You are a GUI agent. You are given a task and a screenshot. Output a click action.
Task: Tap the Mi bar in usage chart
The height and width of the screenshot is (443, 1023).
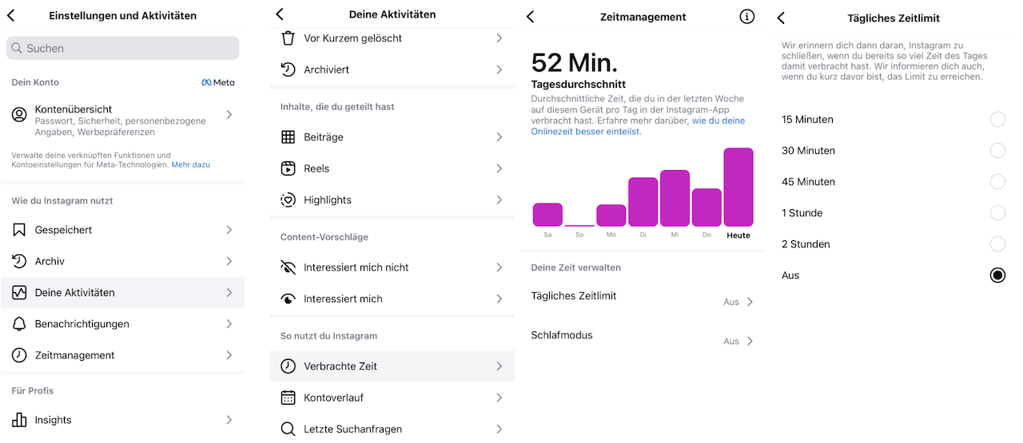click(675, 199)
